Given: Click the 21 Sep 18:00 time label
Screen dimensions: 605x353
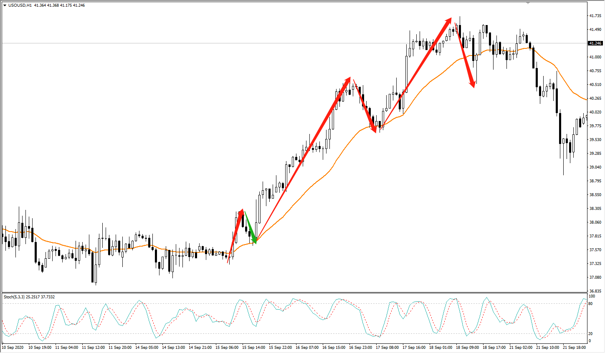Looking at the screenshot, I should tap(574, 347).
